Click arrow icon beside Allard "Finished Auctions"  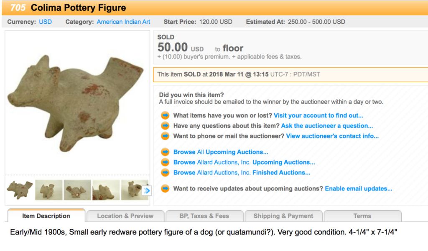tap(165, 173)
